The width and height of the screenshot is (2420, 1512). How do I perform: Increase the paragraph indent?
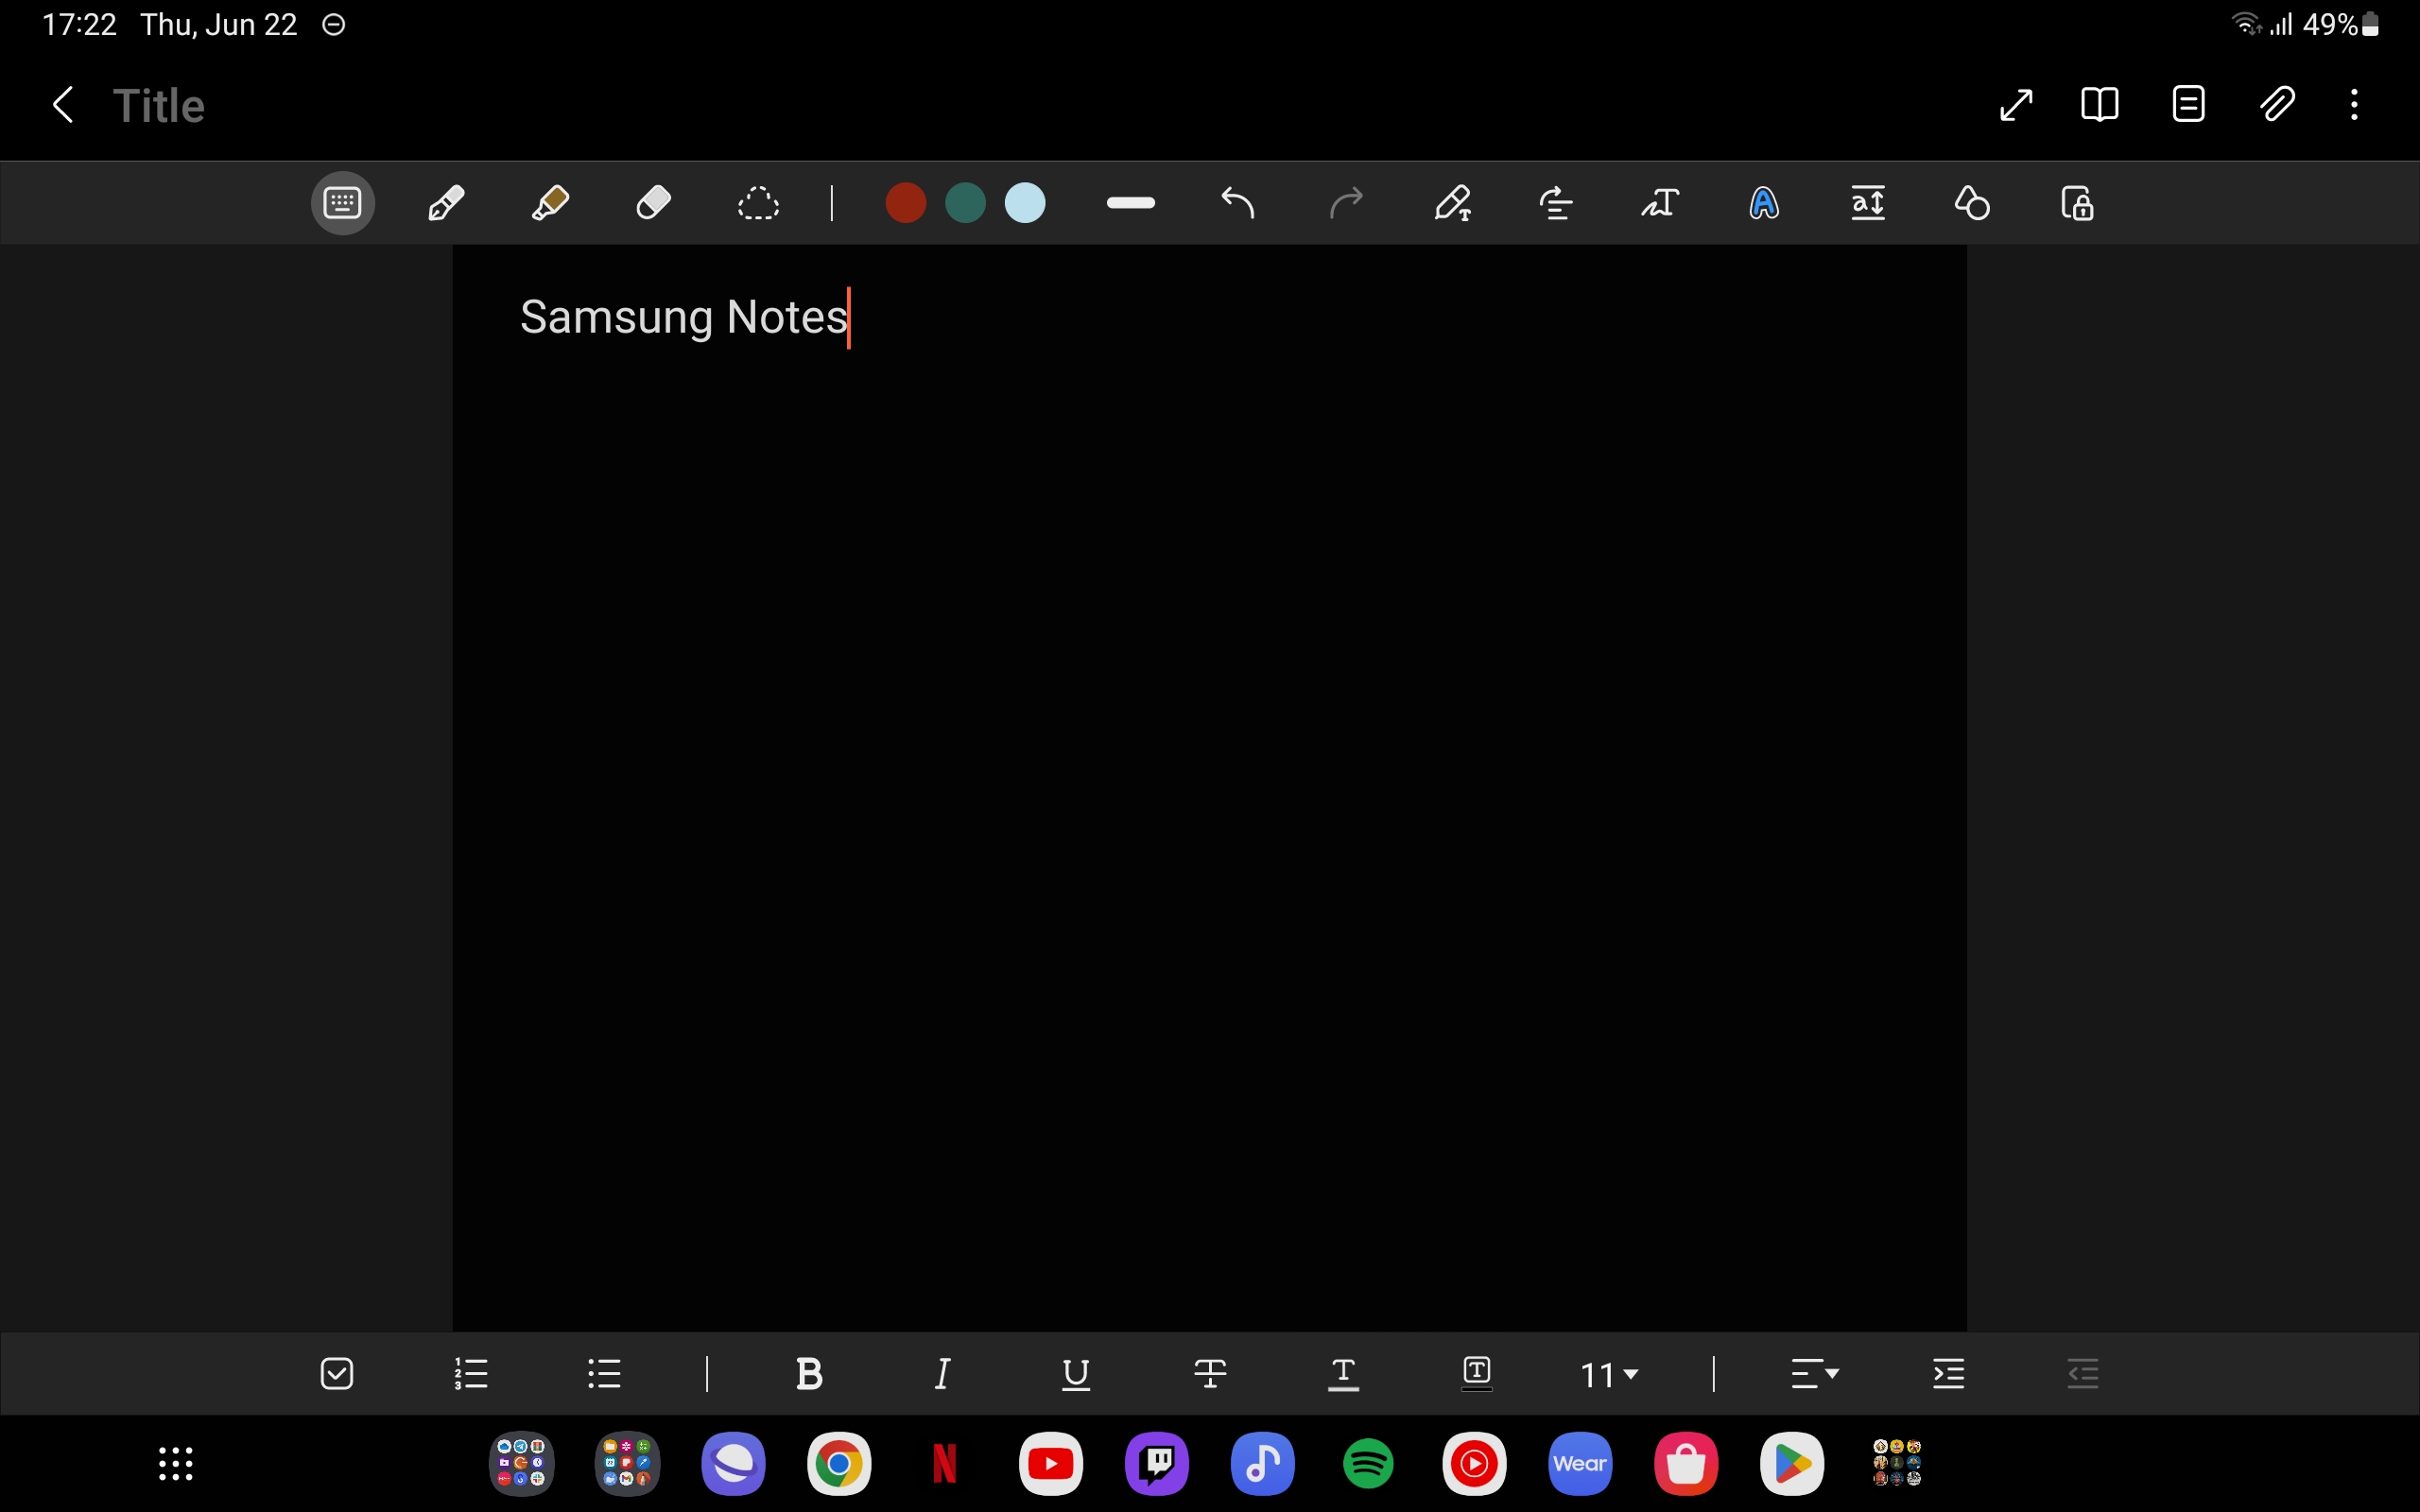click(1949, 1374)
